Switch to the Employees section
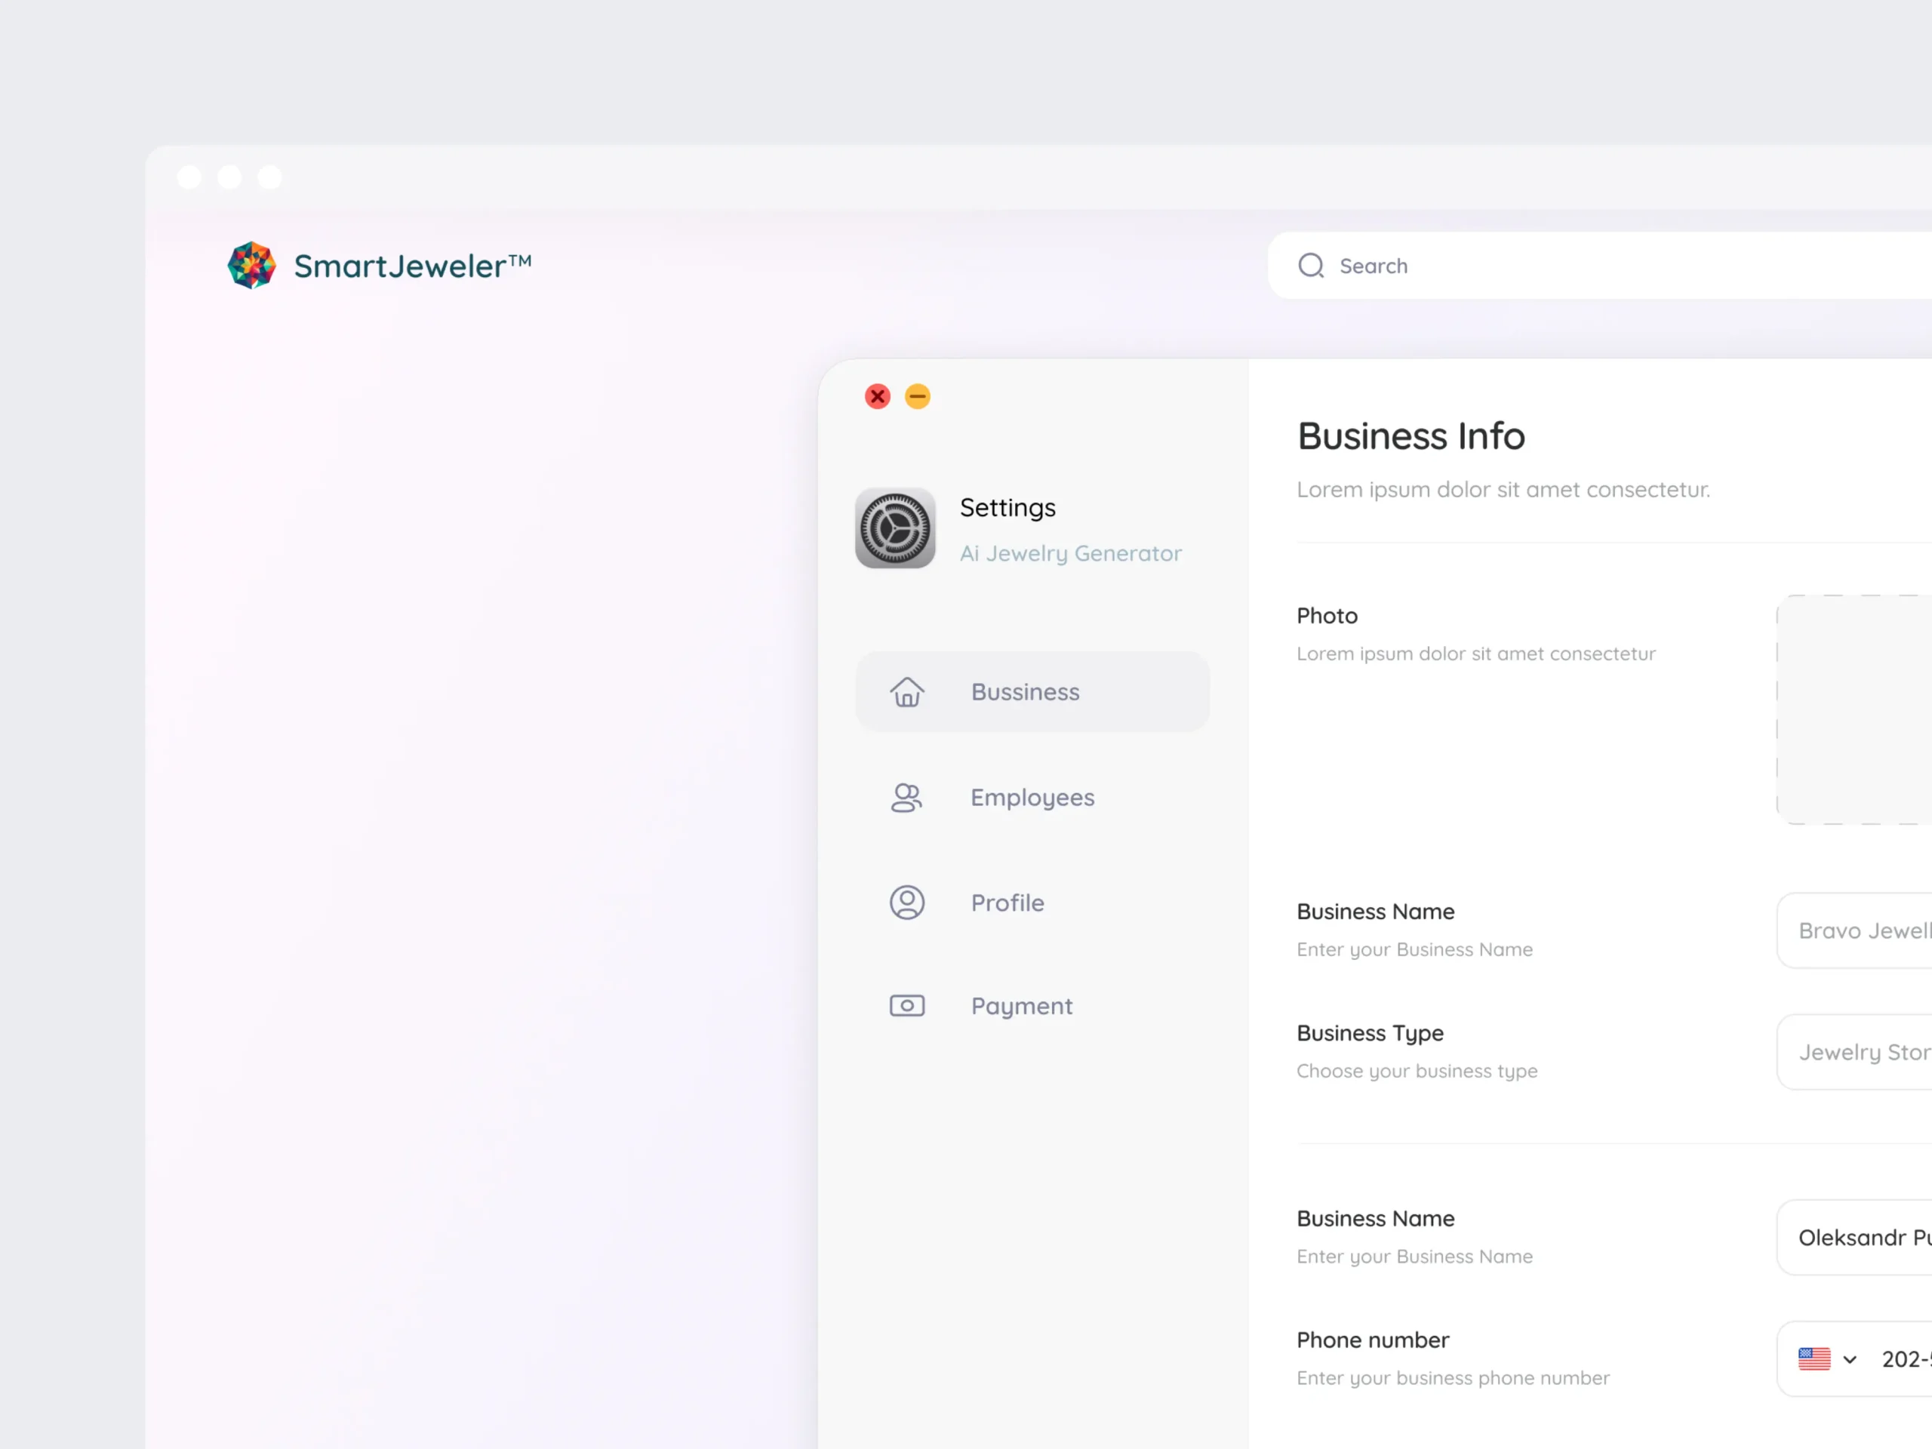The image size is (1932, 1449). [1032, 798]
